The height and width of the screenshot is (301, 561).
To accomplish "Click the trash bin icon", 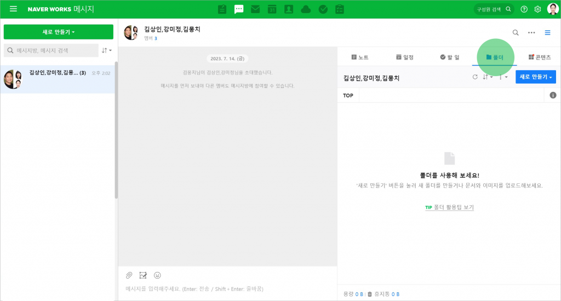I will tap(370, 294).
